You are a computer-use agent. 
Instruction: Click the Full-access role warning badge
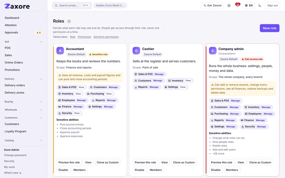[252, 59]
